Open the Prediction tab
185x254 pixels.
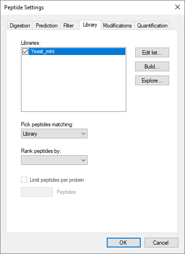(47, 26)
